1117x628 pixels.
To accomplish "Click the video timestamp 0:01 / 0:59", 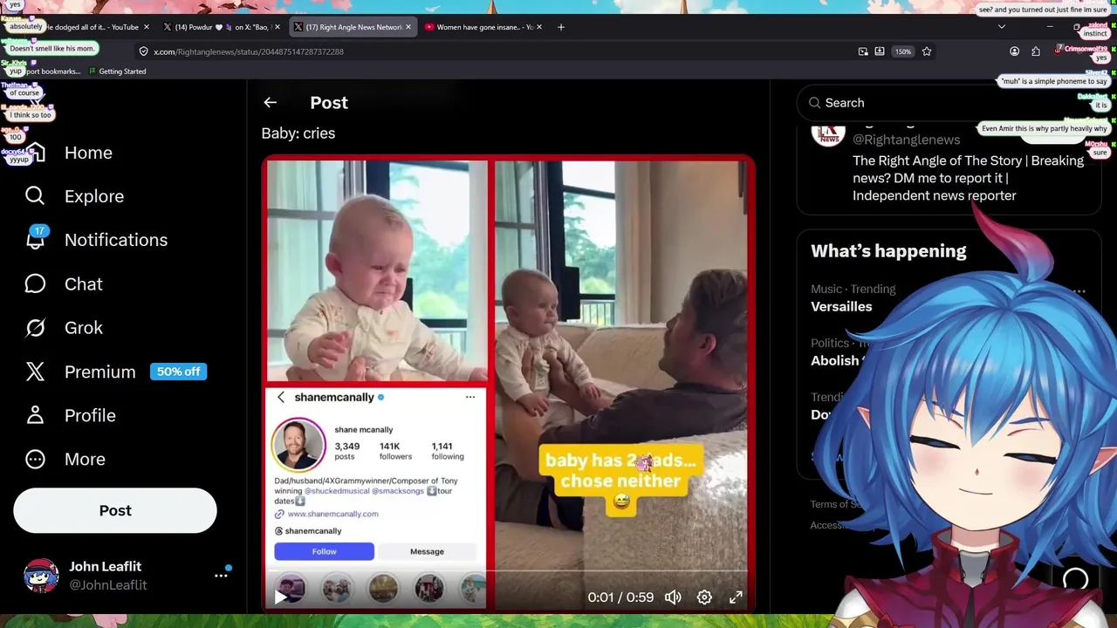I will click(620, 597).
